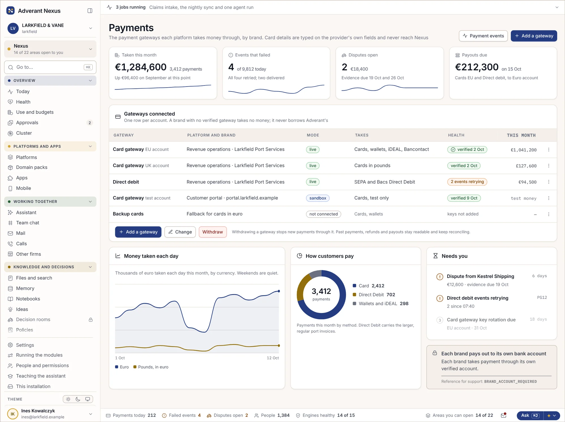Expand the jobs running banner
The height and width of the screenshot is (422, 565).
pyautogui.click(x=557, y=7)
